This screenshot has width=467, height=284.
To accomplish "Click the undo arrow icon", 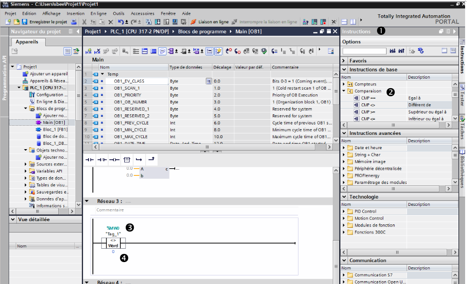I will pos(120,22).
